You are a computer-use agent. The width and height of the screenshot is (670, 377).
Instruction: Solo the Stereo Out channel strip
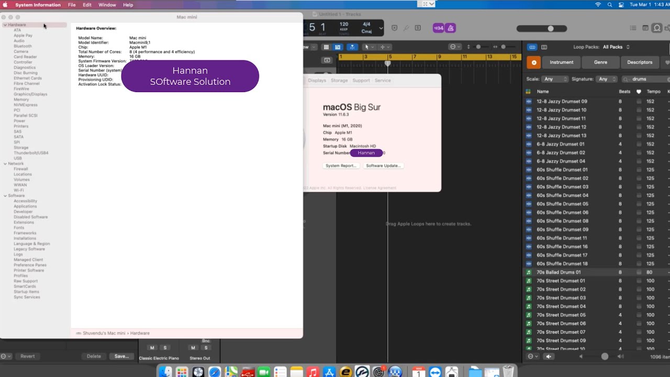(206, 348)
